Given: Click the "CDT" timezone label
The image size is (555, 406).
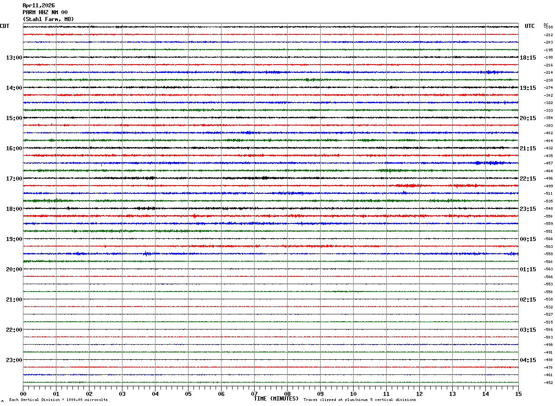Looking at the screenshot, I should (x=5, y=26).
